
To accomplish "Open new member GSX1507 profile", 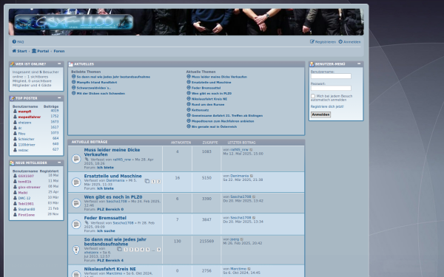I will click(x=26, y=176).
